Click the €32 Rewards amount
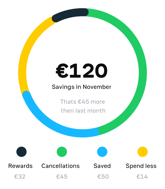Screen dimensions: 165x189 [20, 177]
